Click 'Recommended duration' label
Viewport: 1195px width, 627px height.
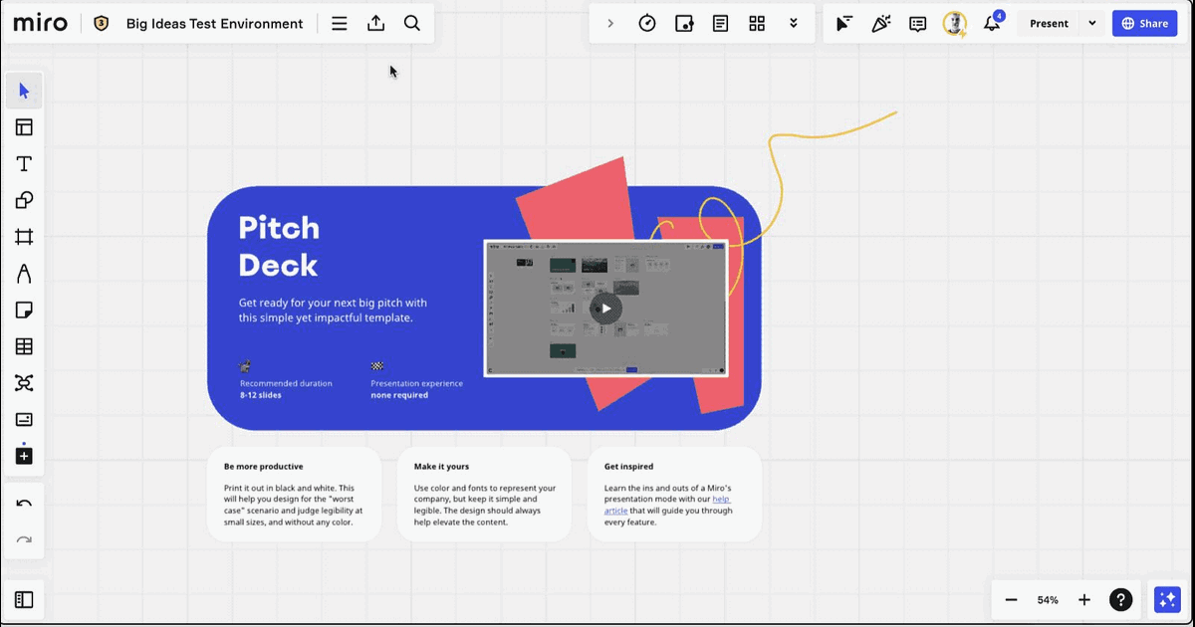[286, 383]
